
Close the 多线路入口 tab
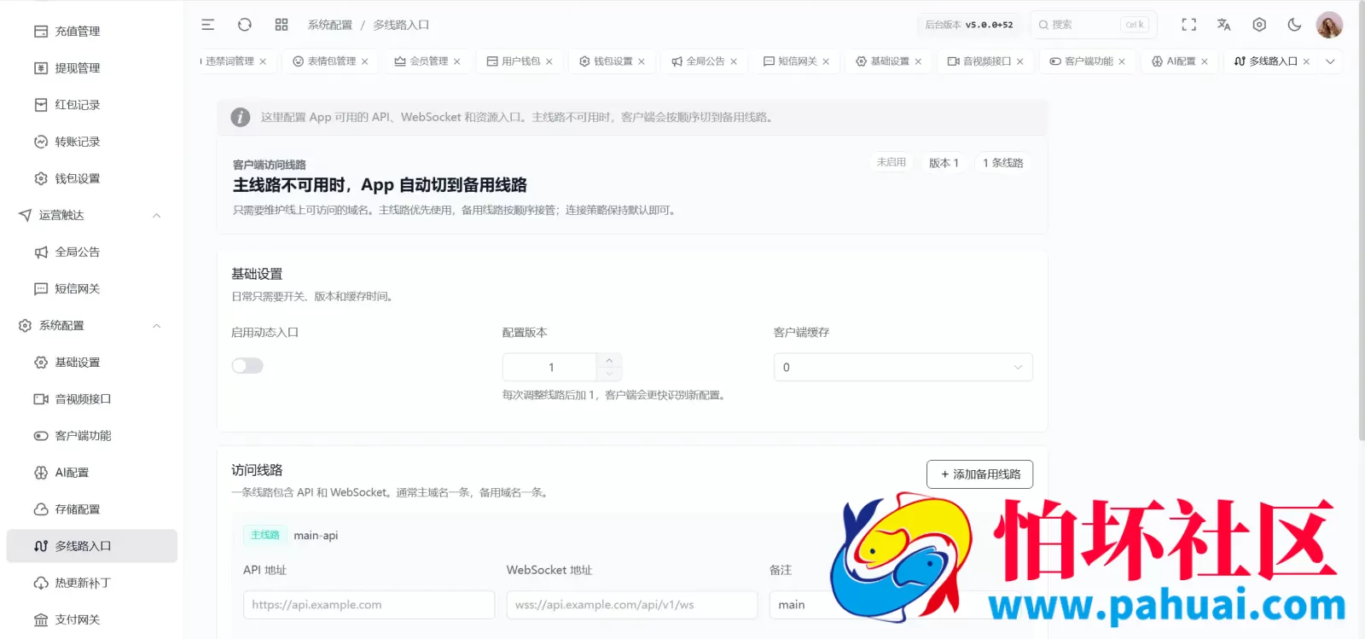(1305, 61)
